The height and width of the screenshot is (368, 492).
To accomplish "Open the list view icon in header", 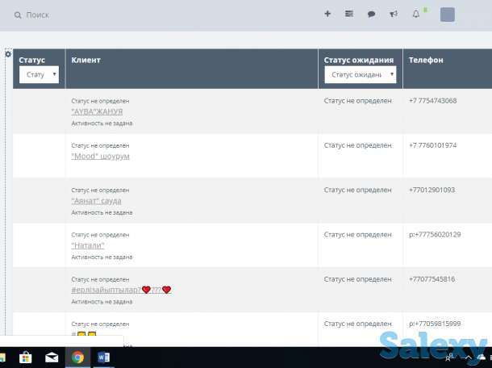I will pos(349,14).
